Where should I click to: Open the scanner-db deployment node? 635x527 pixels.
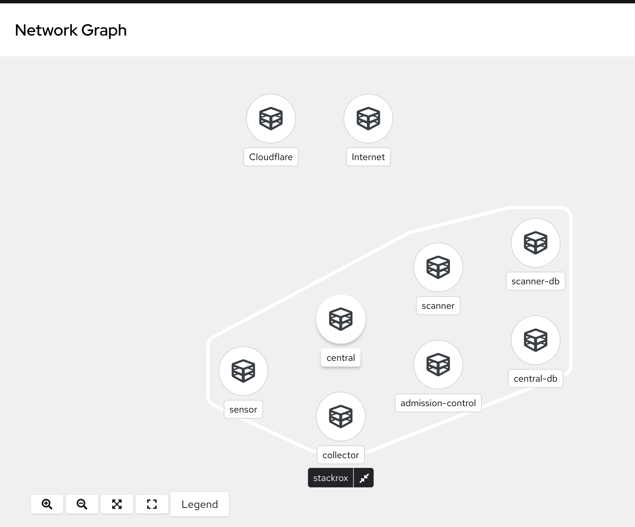coord(536,243)
